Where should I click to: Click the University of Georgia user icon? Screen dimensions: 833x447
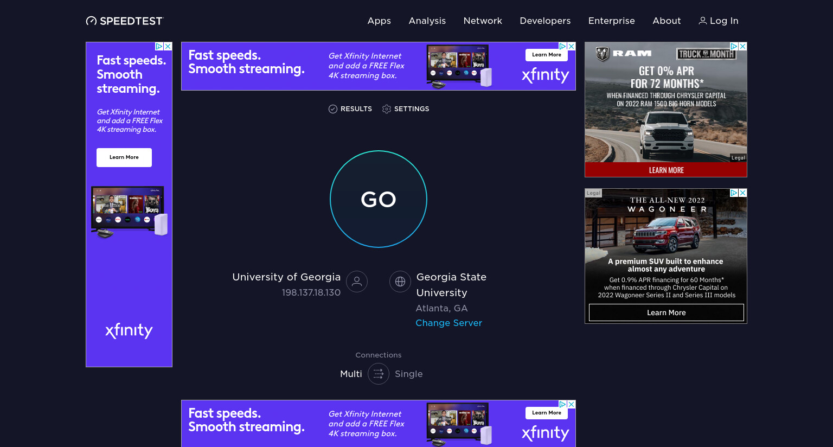coord(357,282)
